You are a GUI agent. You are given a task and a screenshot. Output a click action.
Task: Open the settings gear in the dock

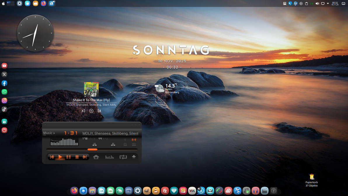click(138, 190)
